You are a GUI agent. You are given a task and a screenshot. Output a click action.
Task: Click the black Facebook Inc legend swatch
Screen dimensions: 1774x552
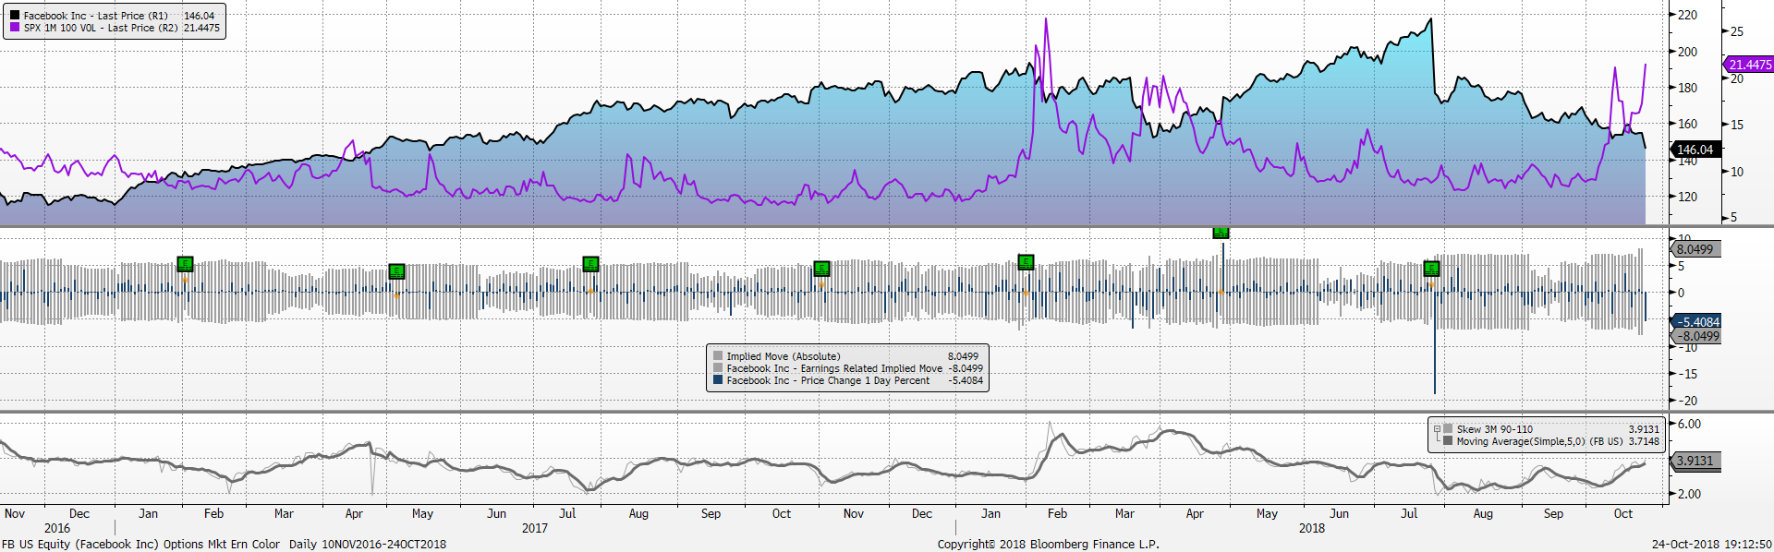coord(15,16)
